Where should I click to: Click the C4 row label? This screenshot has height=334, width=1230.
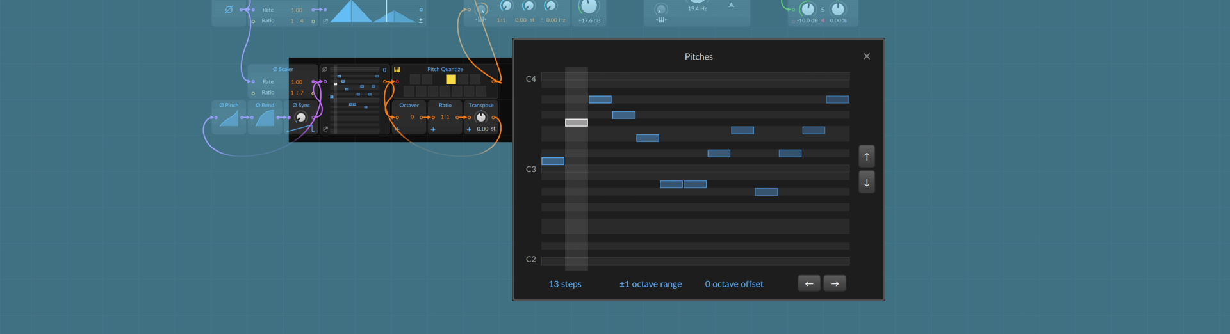pyautogui.click(x=531, y=79)
